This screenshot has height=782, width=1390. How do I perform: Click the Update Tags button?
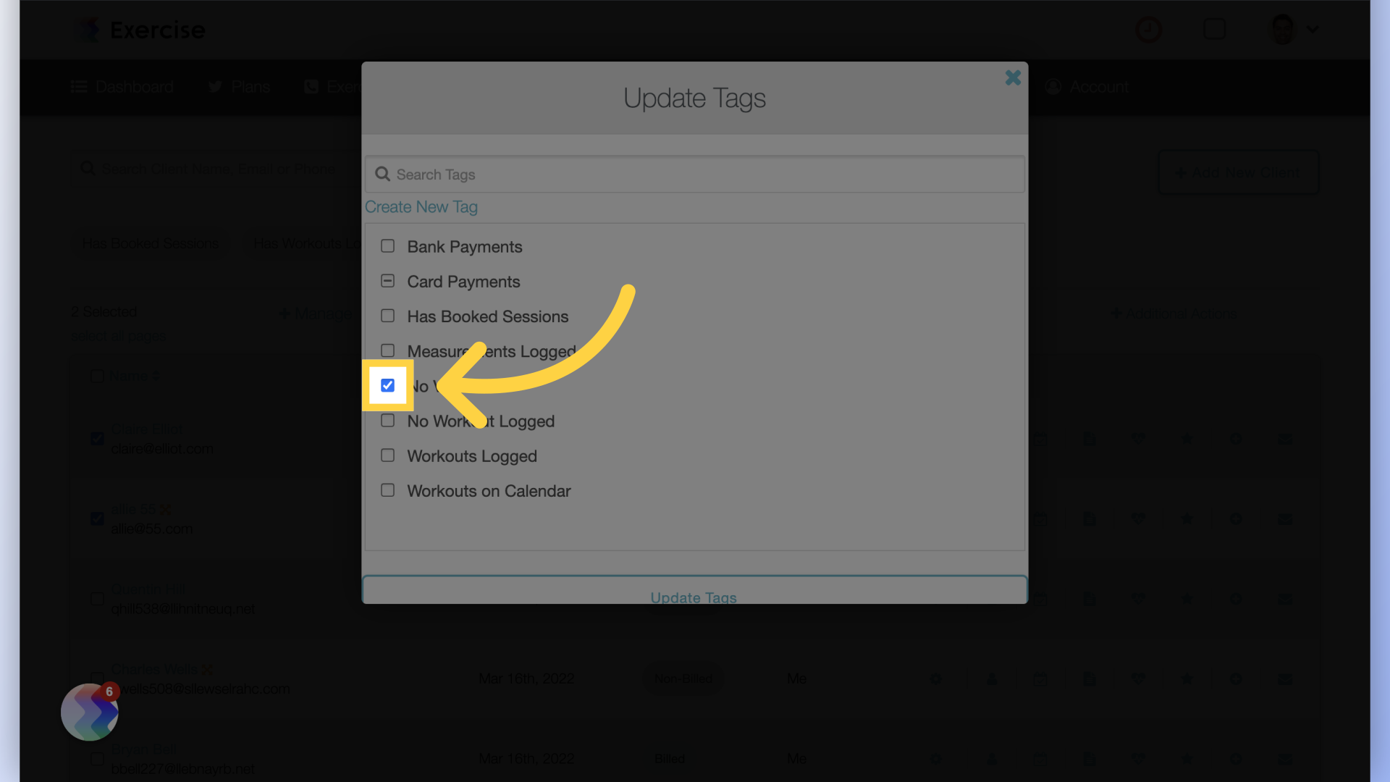click(694, 597)
